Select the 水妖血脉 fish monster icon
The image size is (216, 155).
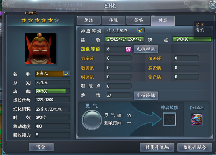pyautogui.click(x=196, y=119)
